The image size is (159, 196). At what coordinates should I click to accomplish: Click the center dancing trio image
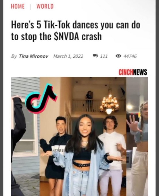click(x=83, y=137)
